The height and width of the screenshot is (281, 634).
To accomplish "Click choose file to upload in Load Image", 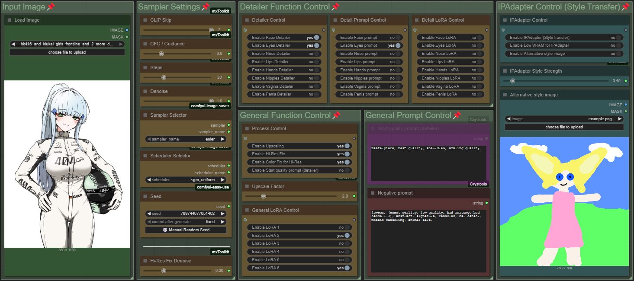I will coord(67,52).
